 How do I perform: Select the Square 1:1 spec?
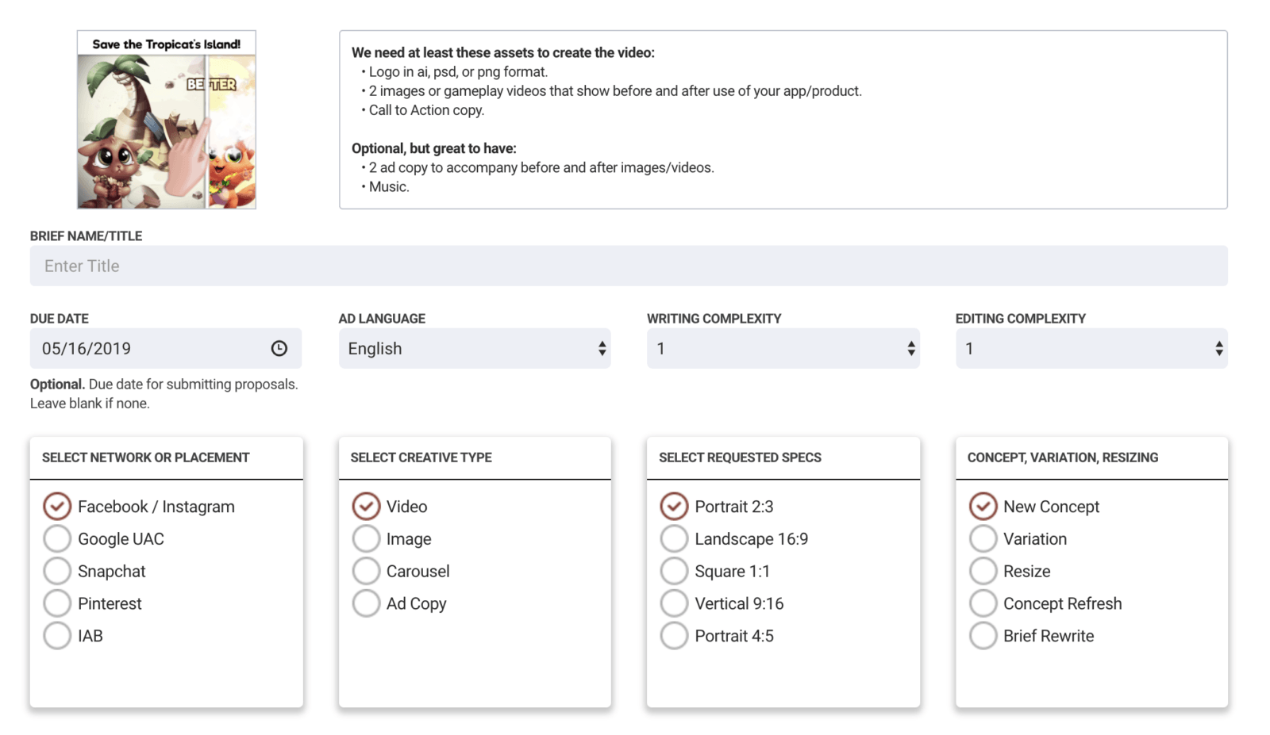click(x=674, y=571)
